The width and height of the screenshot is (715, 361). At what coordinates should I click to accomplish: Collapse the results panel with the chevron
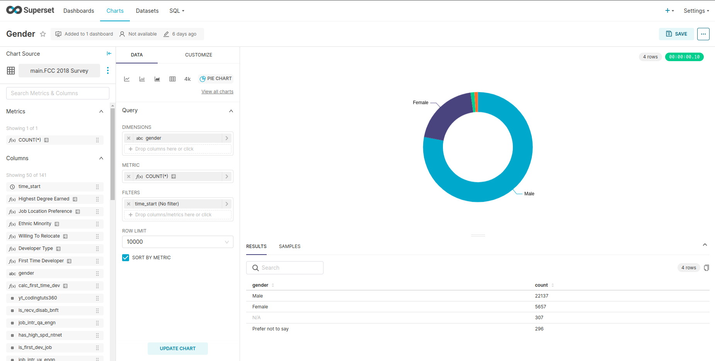[x=705, y=245]
